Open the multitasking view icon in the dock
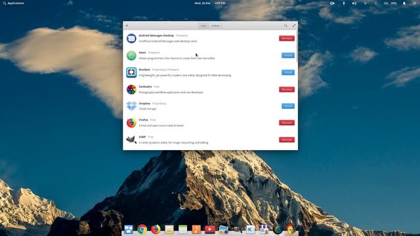 [129, 229]
